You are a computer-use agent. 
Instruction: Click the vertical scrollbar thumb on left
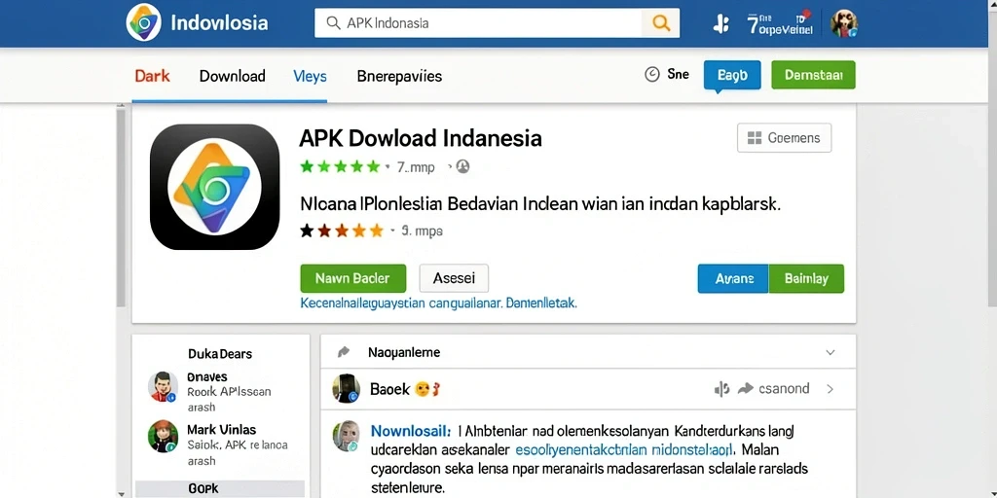click(121, 208)
